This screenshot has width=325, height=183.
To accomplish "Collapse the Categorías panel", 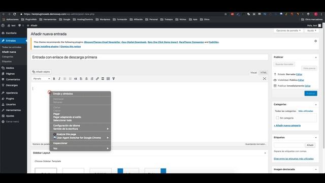I will [316, 105].
